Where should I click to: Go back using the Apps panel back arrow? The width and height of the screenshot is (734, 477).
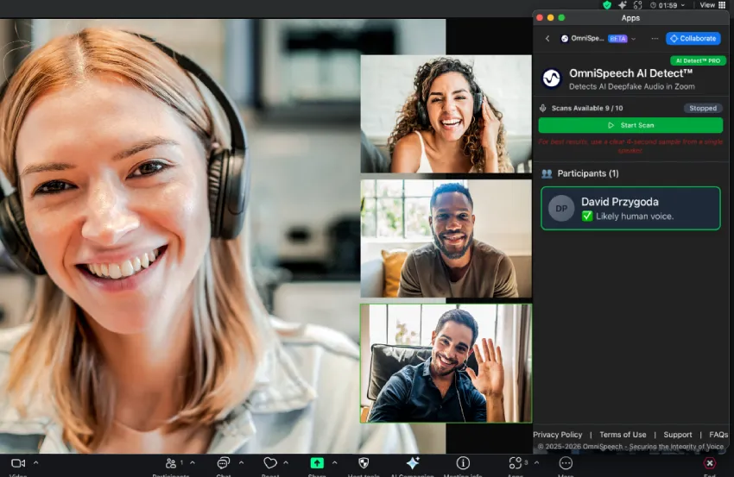pyautogui.click(x=547, y=38)
